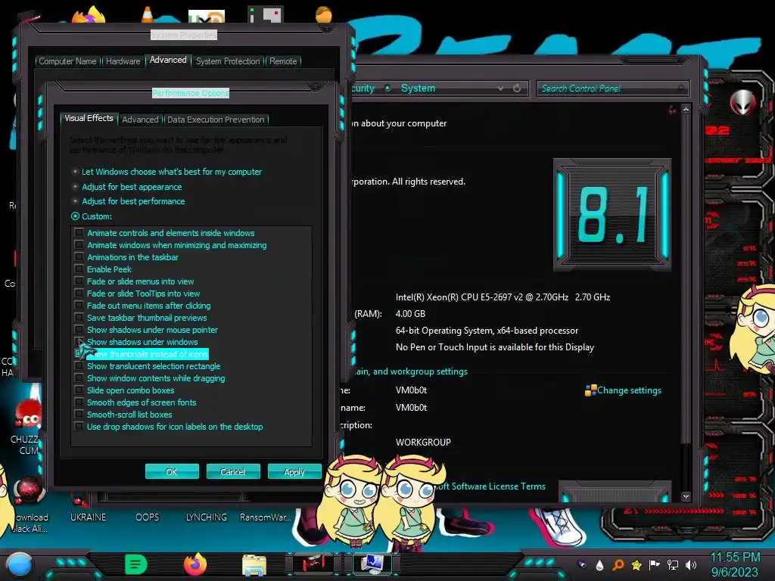775x581 pixels.
Task: Enable Smooth-scroll list boxes
Action: pyautogui.click(x=79, y=414)
